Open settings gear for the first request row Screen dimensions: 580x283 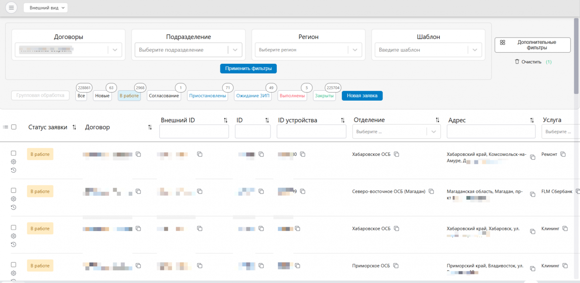(14, 162)
